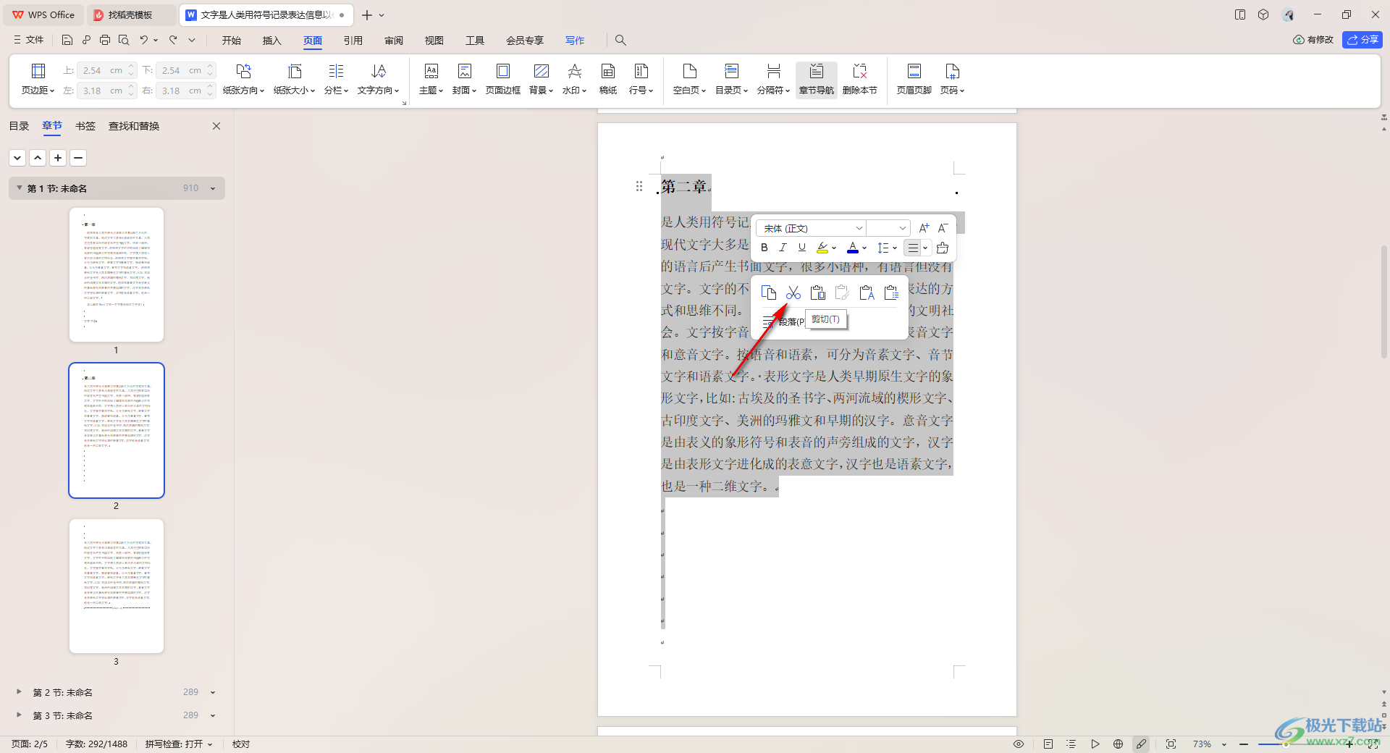
Task: Toggle underline in the mini toolbar
Action: click(801, 248)
